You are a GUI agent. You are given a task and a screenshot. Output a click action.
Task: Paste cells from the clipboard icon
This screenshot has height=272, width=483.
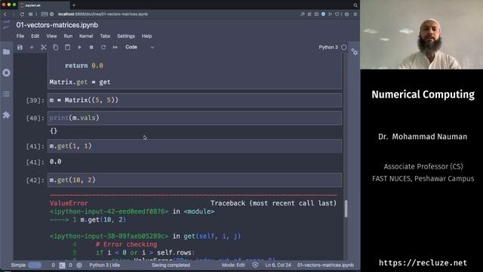point(67,47)
